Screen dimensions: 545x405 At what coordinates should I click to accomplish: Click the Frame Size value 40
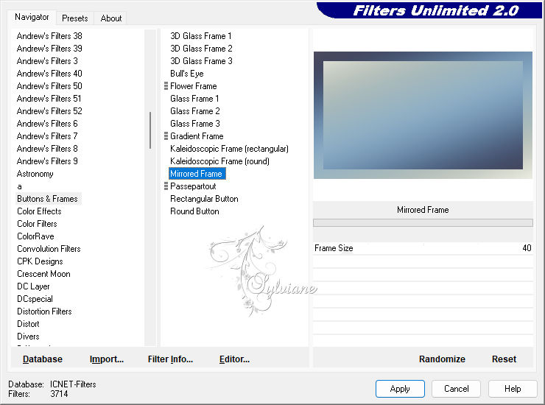[527, 248]
